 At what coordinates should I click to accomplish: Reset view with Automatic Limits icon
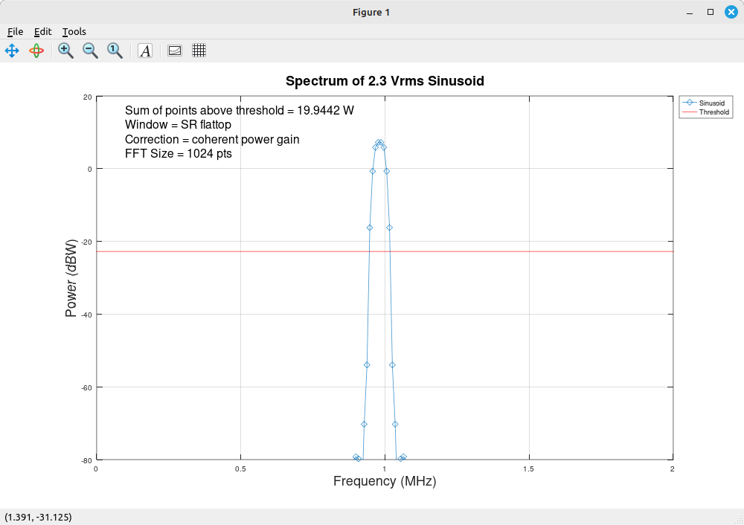click(x=115, y=51)
